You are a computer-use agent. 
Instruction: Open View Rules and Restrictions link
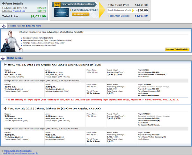tap(18, 151)
